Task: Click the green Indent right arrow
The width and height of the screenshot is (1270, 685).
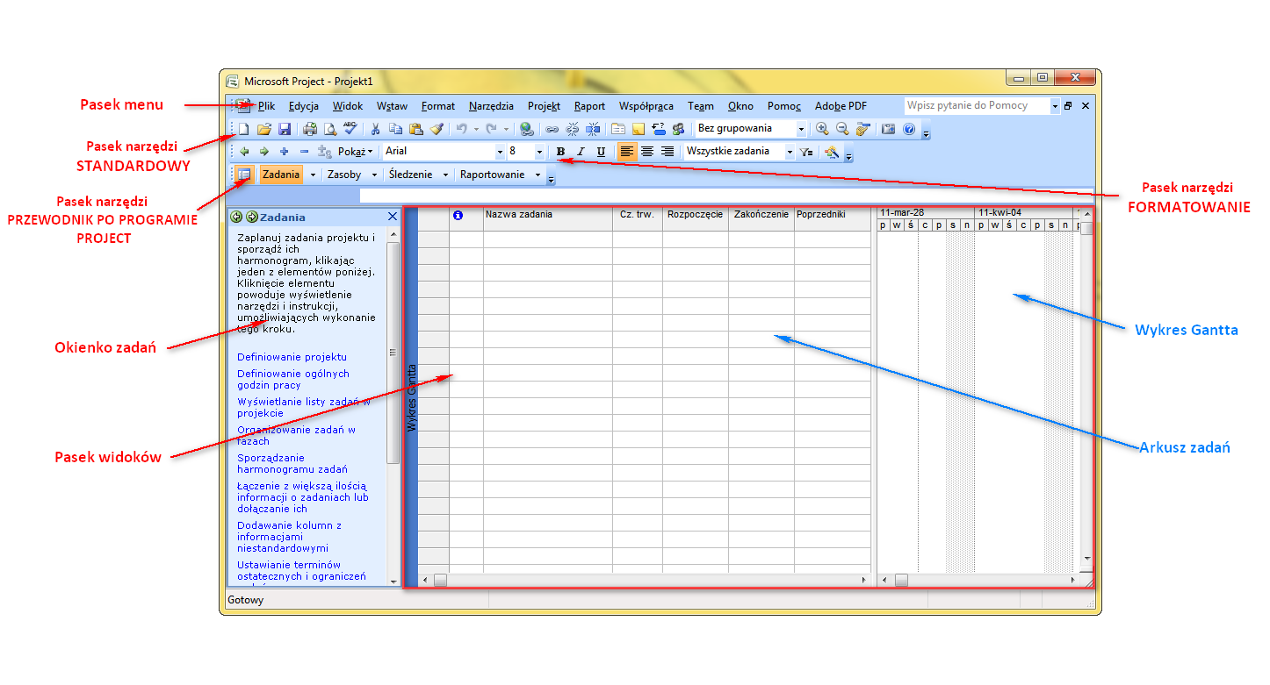Action: [264, 151]
